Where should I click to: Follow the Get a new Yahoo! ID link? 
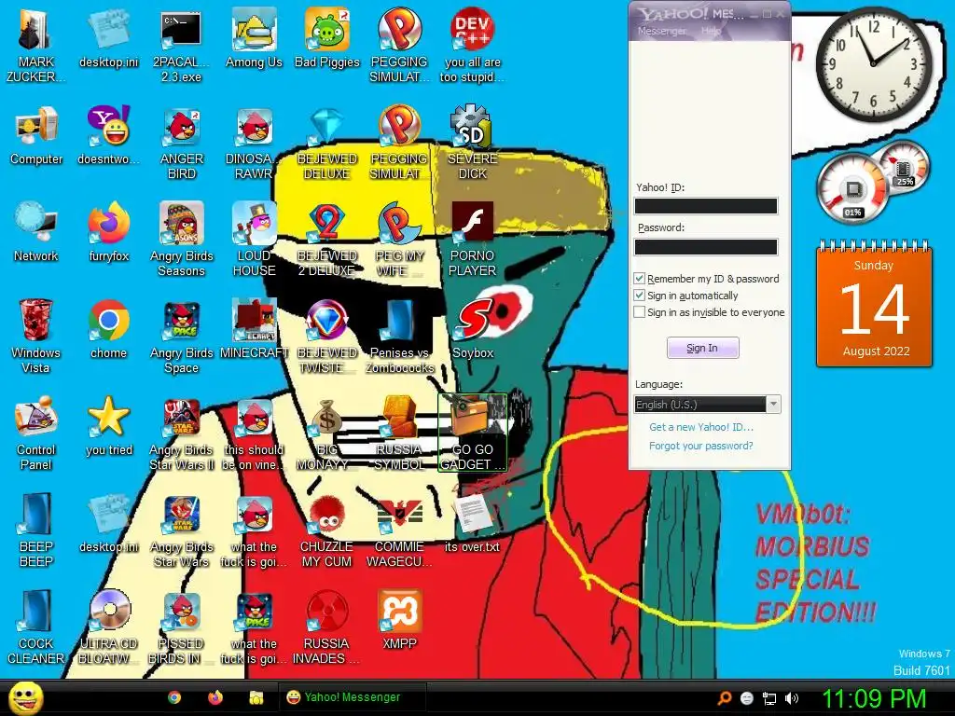pyautogui.click(x=701, y=427)
